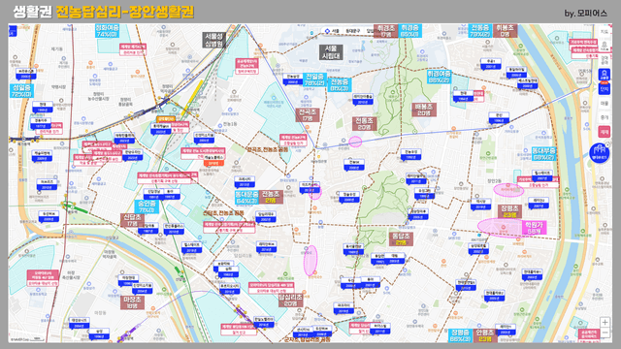Click the 서울성심병원 label

214,40
